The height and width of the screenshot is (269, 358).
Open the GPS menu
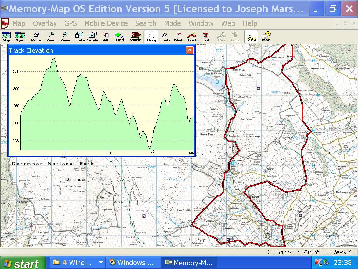pos(70,23)
